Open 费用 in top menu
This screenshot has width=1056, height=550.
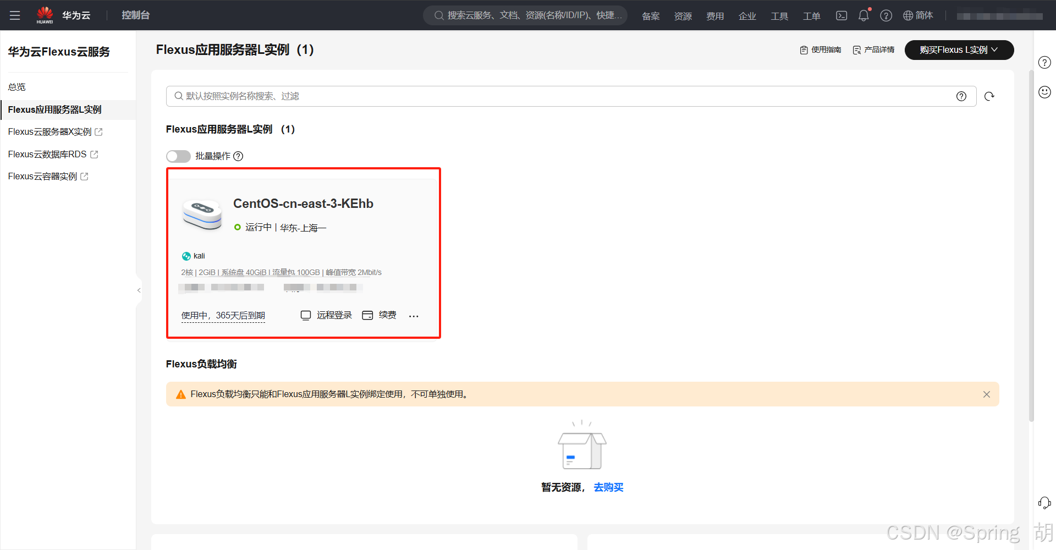[x=715, y=16]
